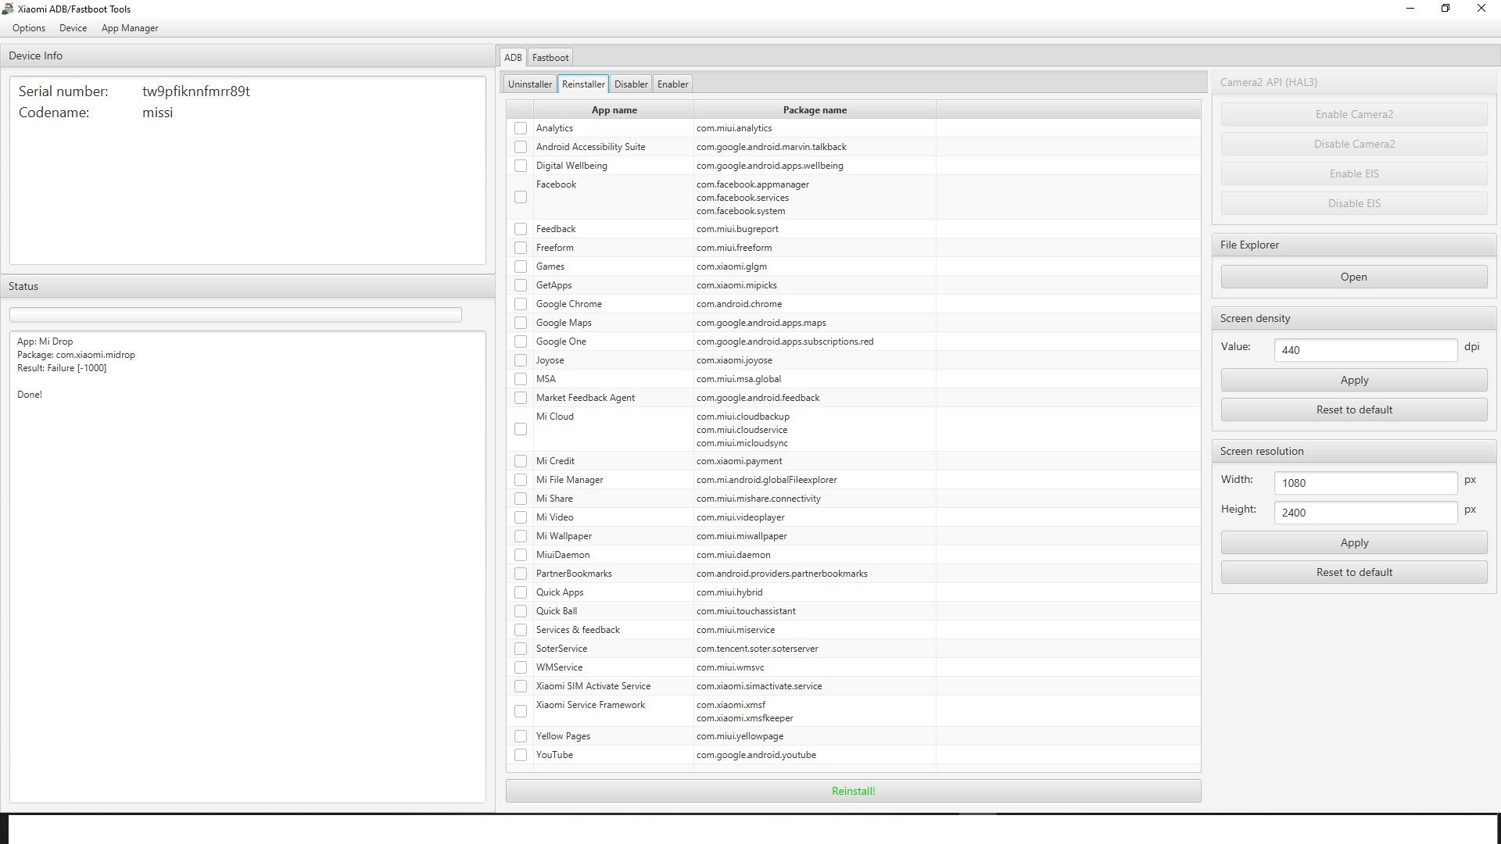Click the Enable EIS button
This screenshot has width=1501, height=844.
tap(1354, 173)
